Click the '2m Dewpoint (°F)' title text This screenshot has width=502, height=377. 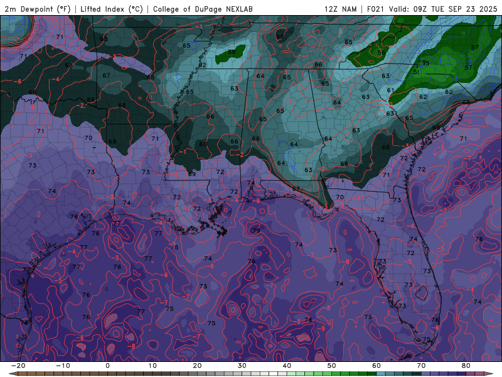click(38, 9)
